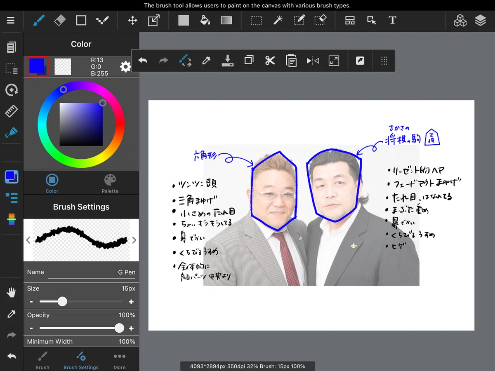Select the Transform tool
495x371 pixels.
tap(153, 20)
